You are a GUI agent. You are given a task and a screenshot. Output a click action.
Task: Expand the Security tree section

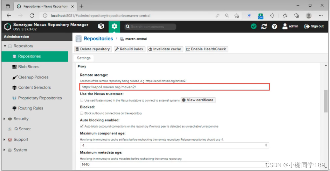4,119
